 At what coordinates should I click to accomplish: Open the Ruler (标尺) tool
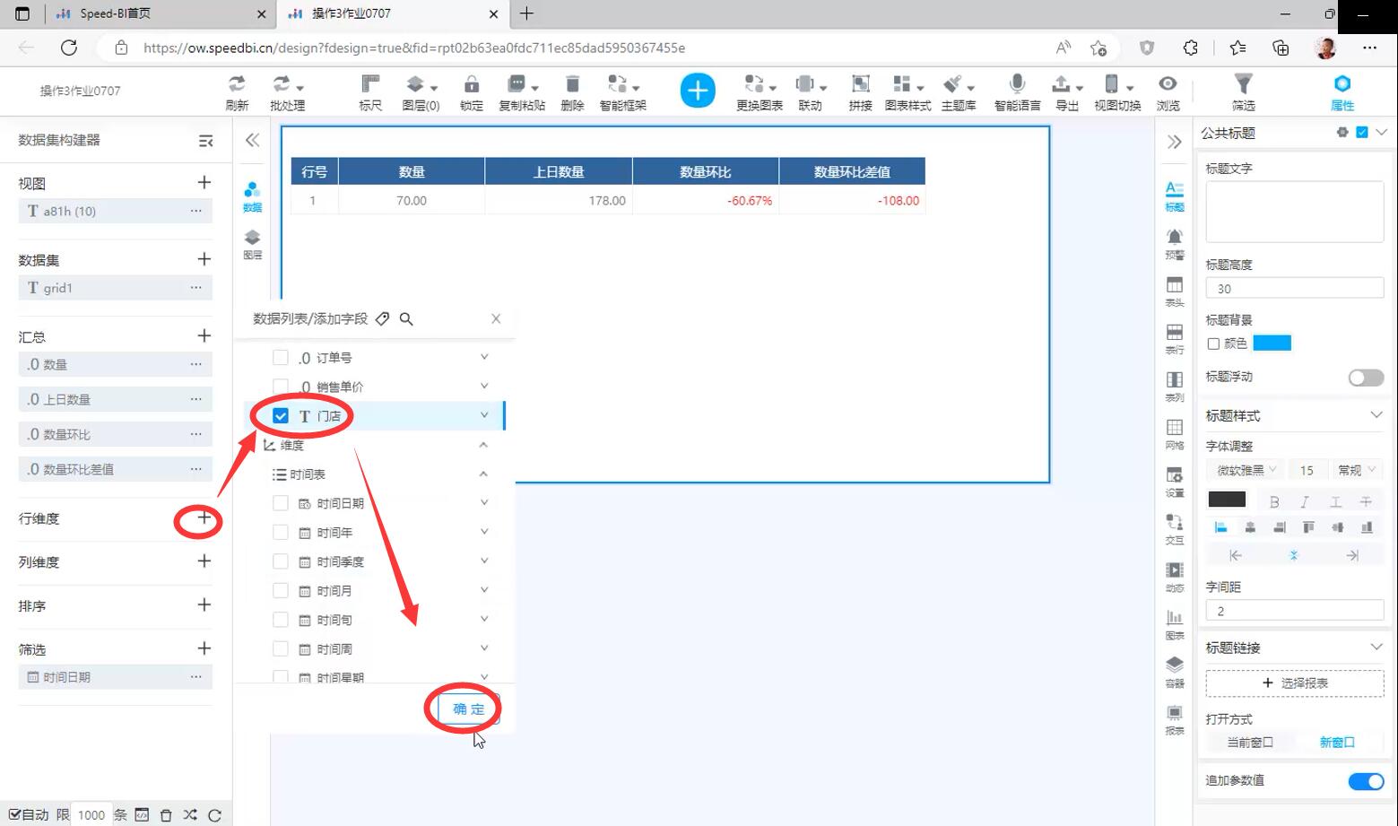coord(370,91)
